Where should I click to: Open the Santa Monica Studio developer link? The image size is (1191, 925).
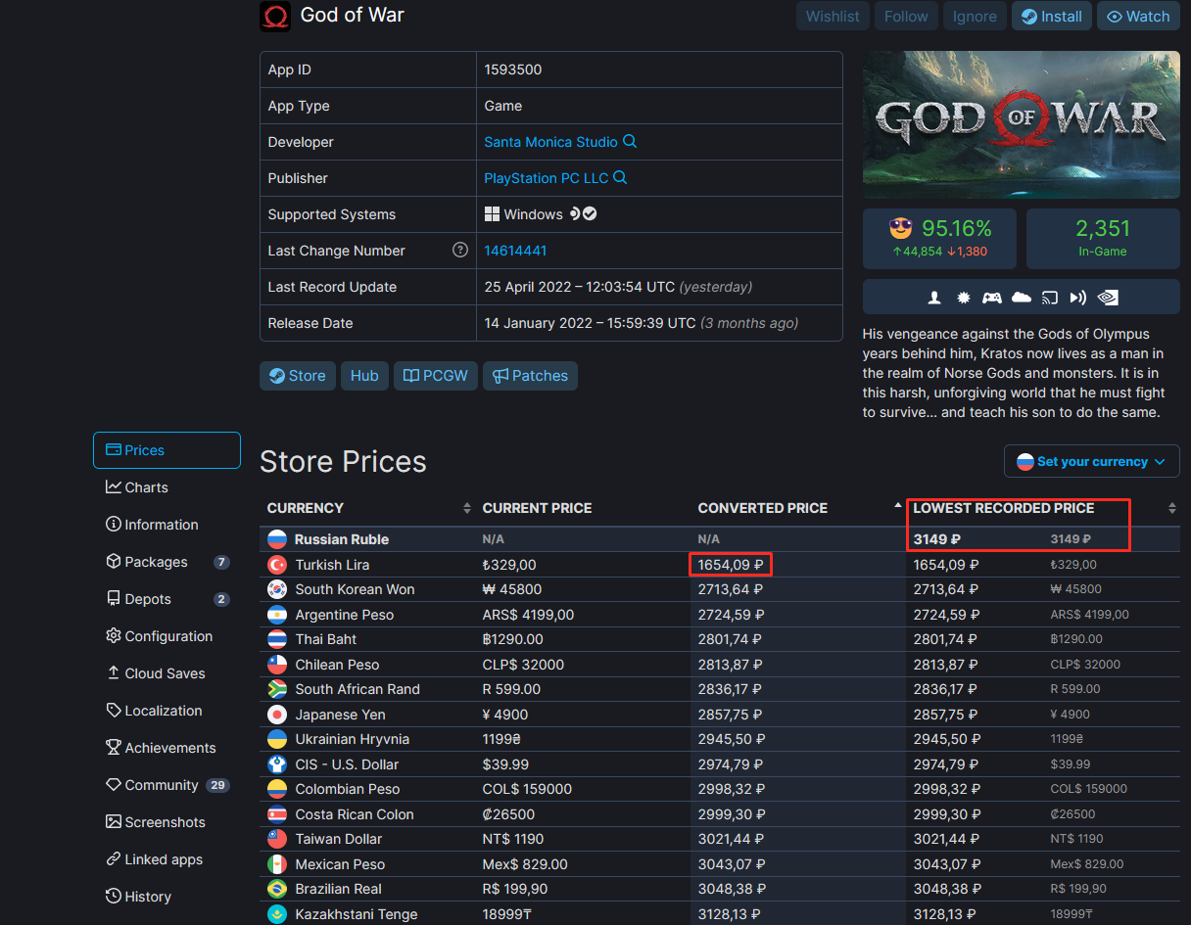[x=550, y=142]
